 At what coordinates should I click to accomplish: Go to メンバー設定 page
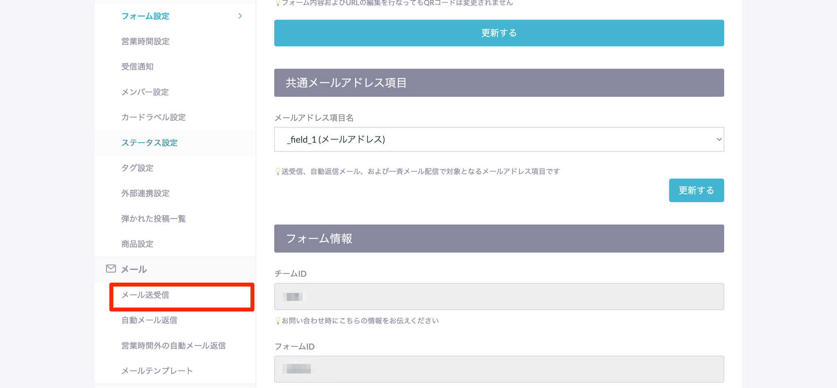coord(145,92)
